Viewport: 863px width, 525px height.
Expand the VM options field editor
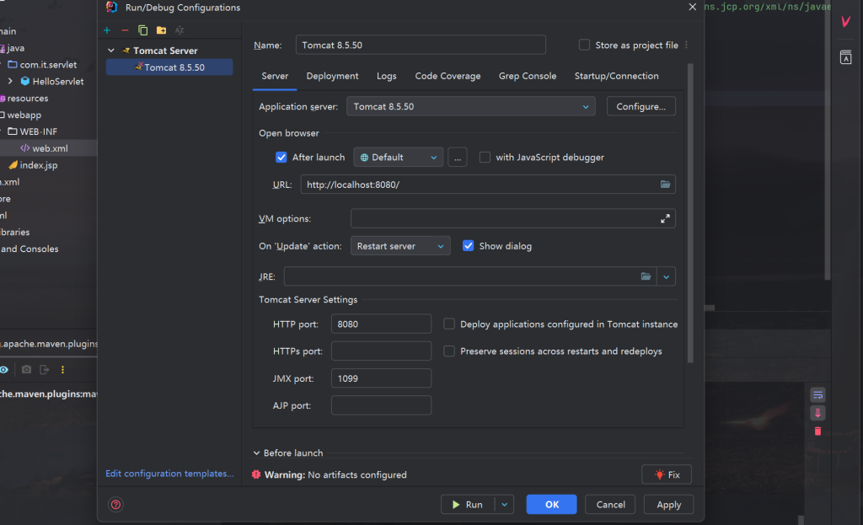point(665,218)
